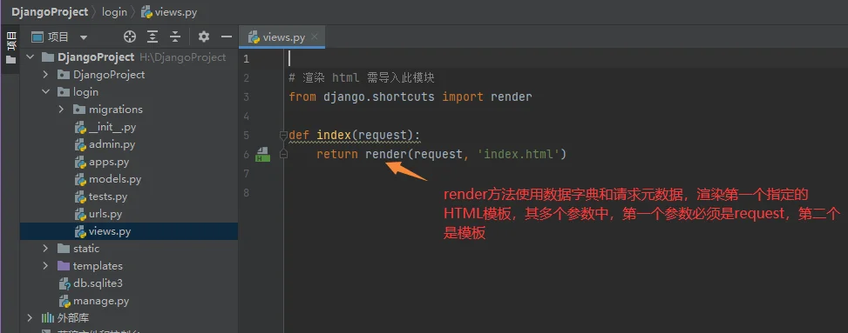
Task: Open the 项目 view dropdown arrow
Action: (x=84, y=37)
